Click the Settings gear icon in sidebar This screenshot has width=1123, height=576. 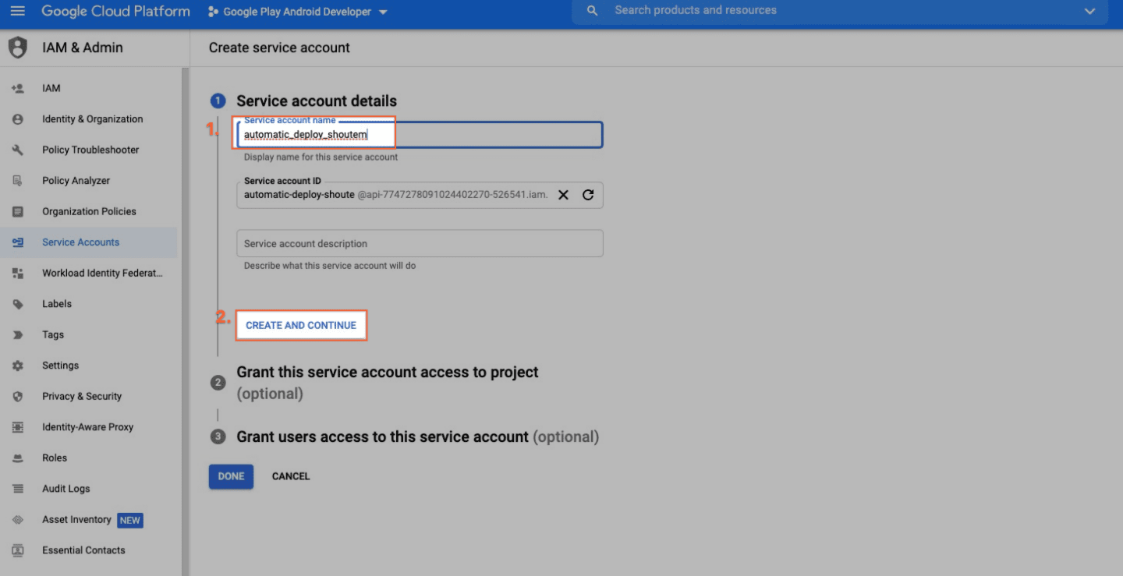point(17,366)
